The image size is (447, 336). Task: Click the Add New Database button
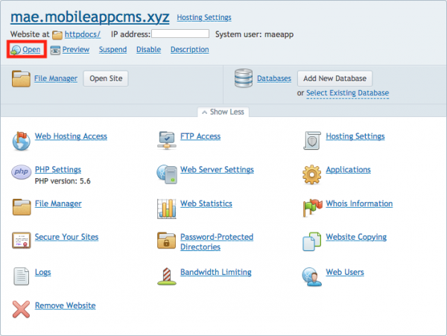coord(335,78)
